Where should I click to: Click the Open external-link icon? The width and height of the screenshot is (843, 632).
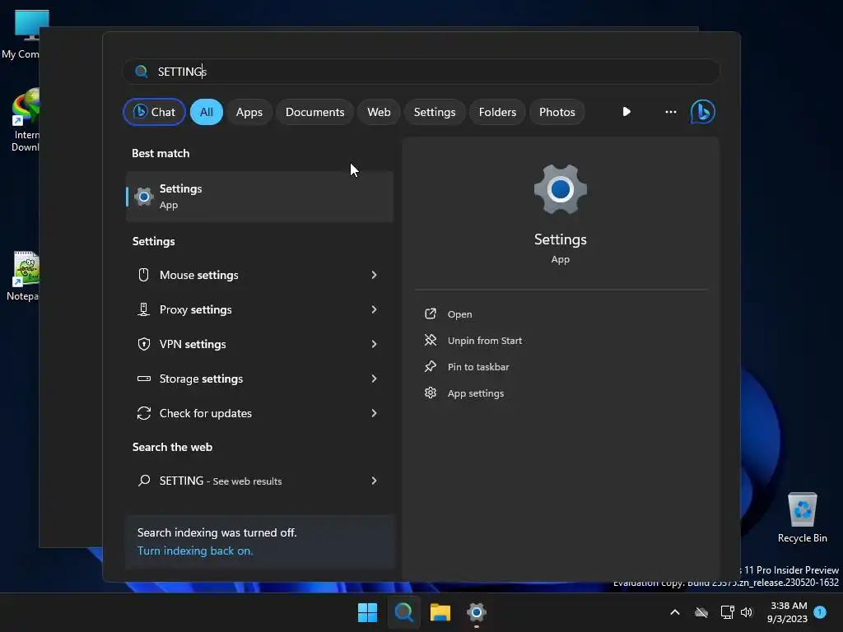430,314
